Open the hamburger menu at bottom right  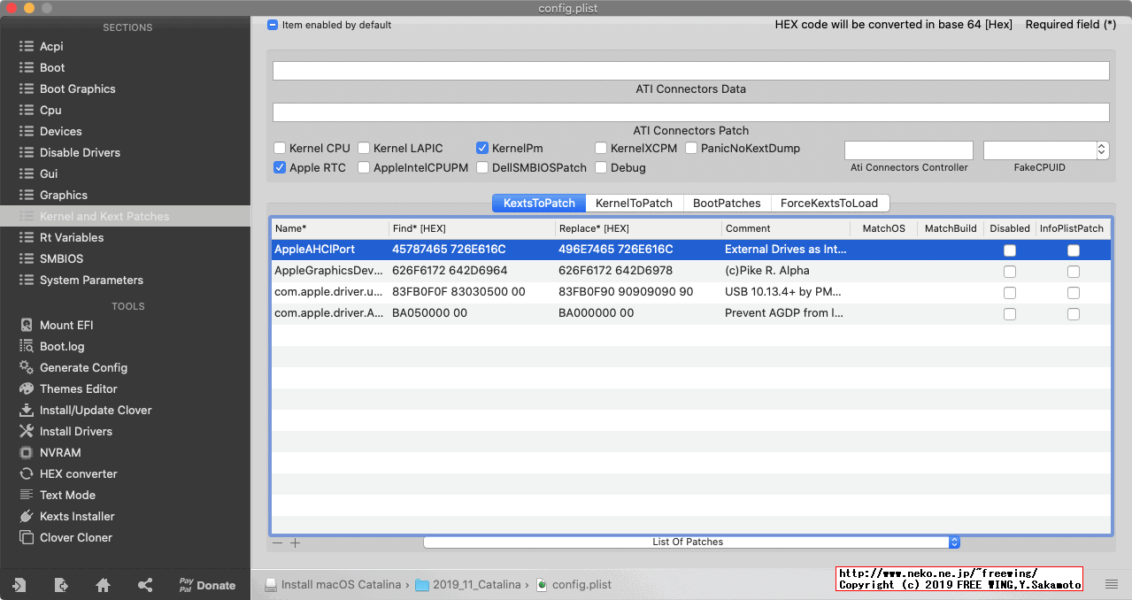1112,585
